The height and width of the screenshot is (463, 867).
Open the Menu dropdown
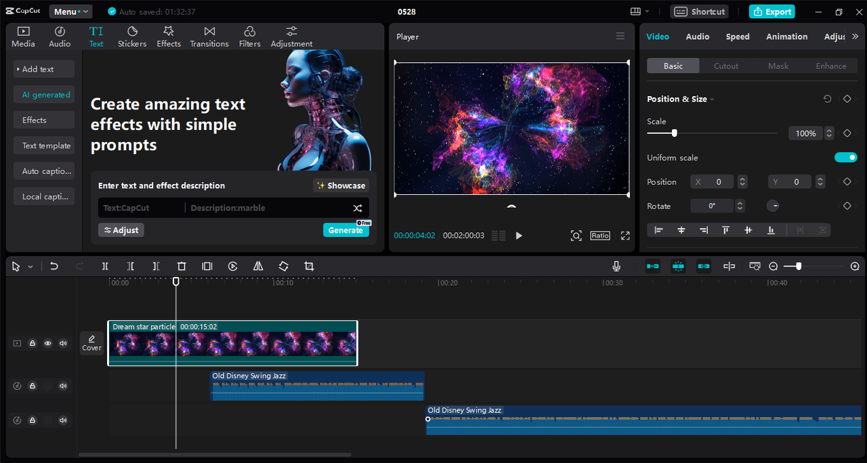click(x=70, y=12)
